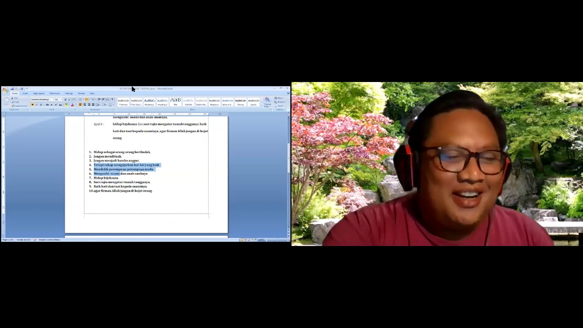Open the Select menu in Editing

coord(280,106)
